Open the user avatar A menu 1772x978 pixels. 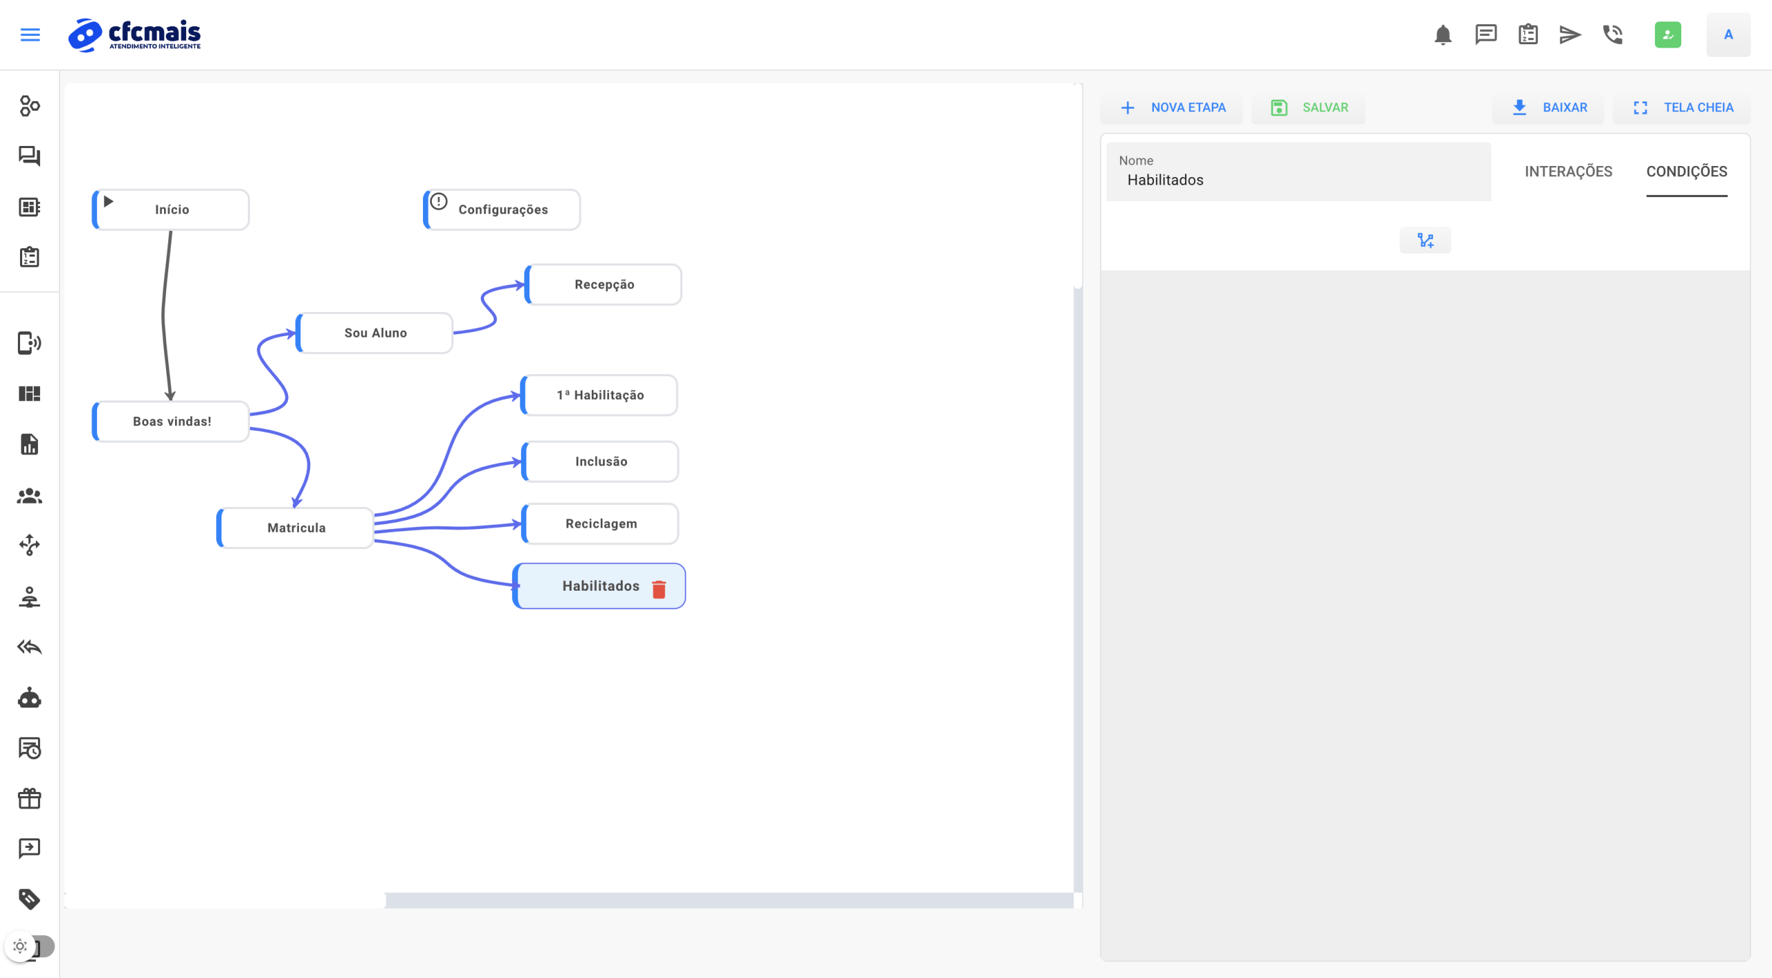(1728, 35)
